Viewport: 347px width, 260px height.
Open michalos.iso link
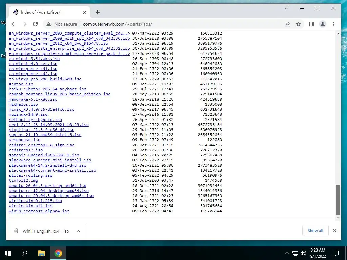[23, 104]
